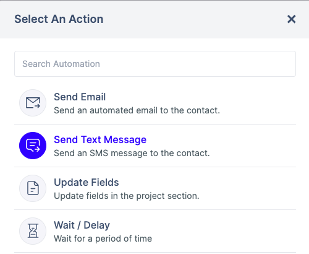This screenshot has height=254, width=309.
Task: Click "Wait for a period of time" description
Action: click(103, 239)
